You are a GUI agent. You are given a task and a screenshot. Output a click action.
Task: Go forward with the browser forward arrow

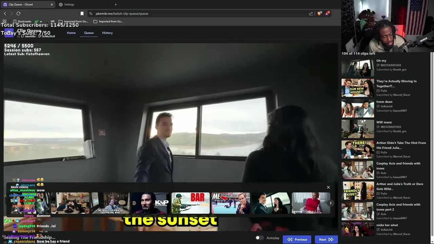12,14
